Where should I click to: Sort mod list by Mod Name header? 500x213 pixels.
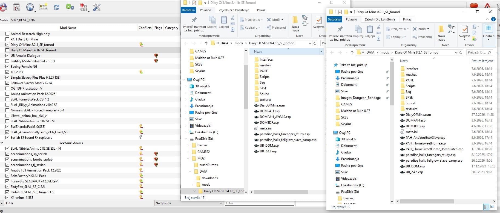pyautogui.click(x=68, y=28)
